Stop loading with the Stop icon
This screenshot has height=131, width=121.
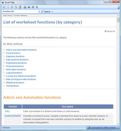12,7
